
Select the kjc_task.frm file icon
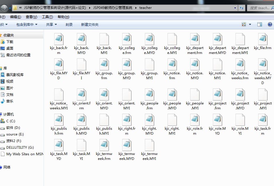[263, 120]
